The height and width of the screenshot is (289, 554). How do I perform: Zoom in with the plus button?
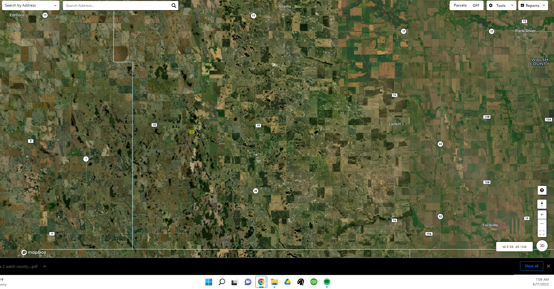tap(542, 215)
